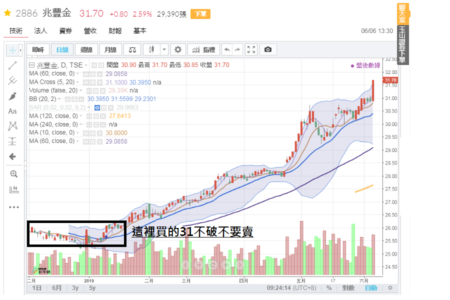Open dropdown for 兆豐金, D, TSE title

click(x=86, y=65)
